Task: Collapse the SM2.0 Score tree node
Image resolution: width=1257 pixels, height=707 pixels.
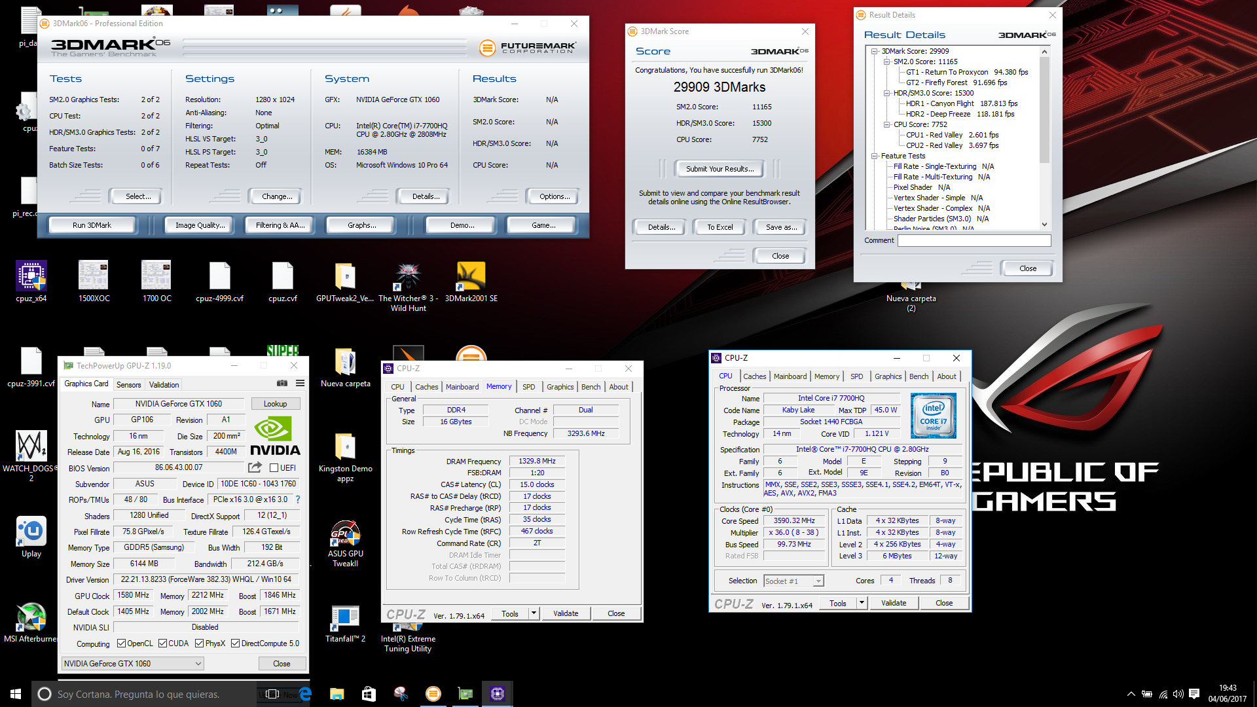Action: click(886, 62)
